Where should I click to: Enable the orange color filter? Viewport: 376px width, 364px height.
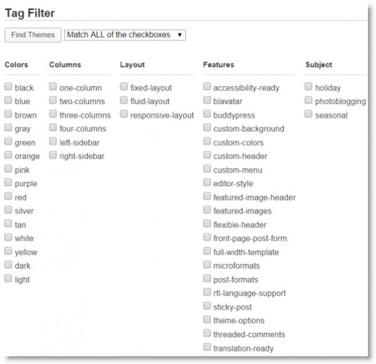point(8,154)
